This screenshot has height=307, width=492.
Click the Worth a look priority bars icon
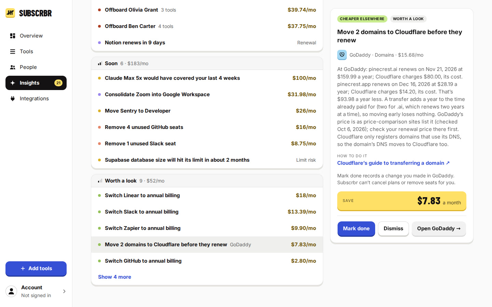100,181
